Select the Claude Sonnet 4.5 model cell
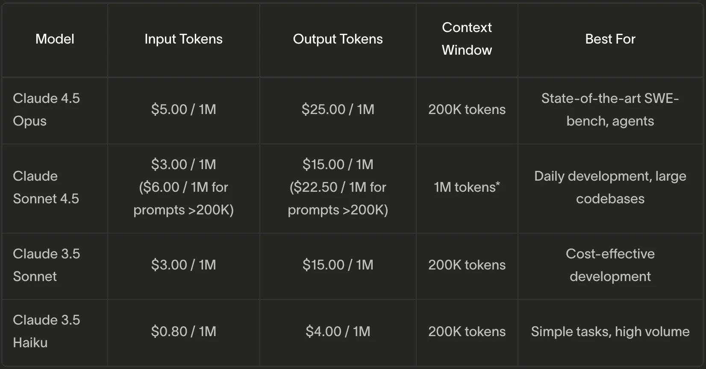Viewport: 706px width, 369px height. (46, 187)
